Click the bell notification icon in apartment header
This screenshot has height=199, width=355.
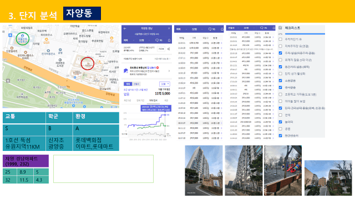(169, 40)
